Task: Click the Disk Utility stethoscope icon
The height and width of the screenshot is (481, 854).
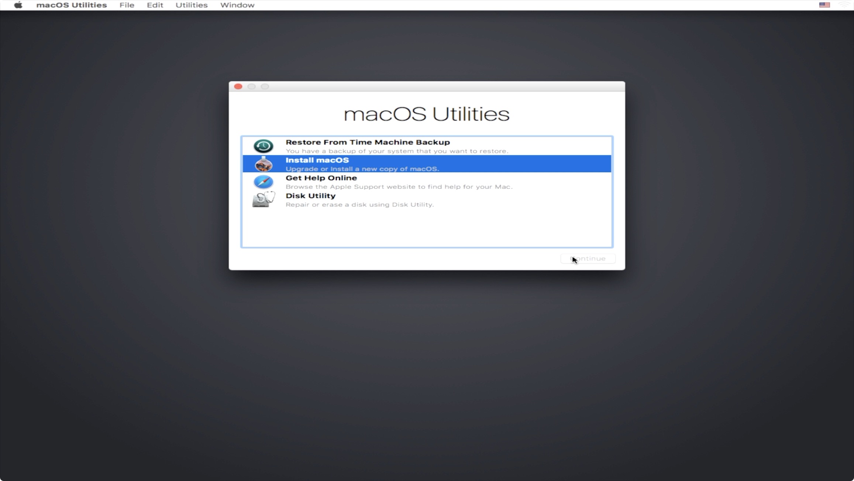Action: pos(263,199)
